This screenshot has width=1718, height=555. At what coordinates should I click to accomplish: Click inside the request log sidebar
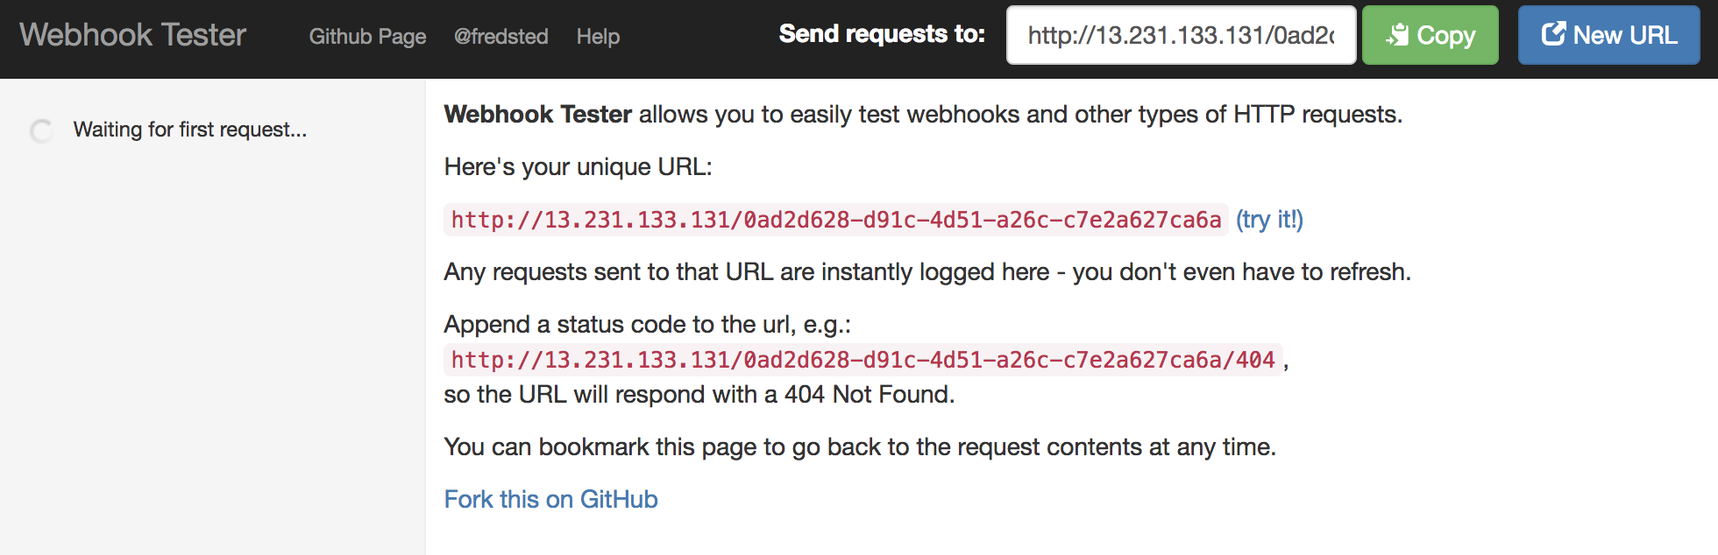(210, 350)
